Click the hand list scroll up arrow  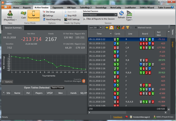169,32
